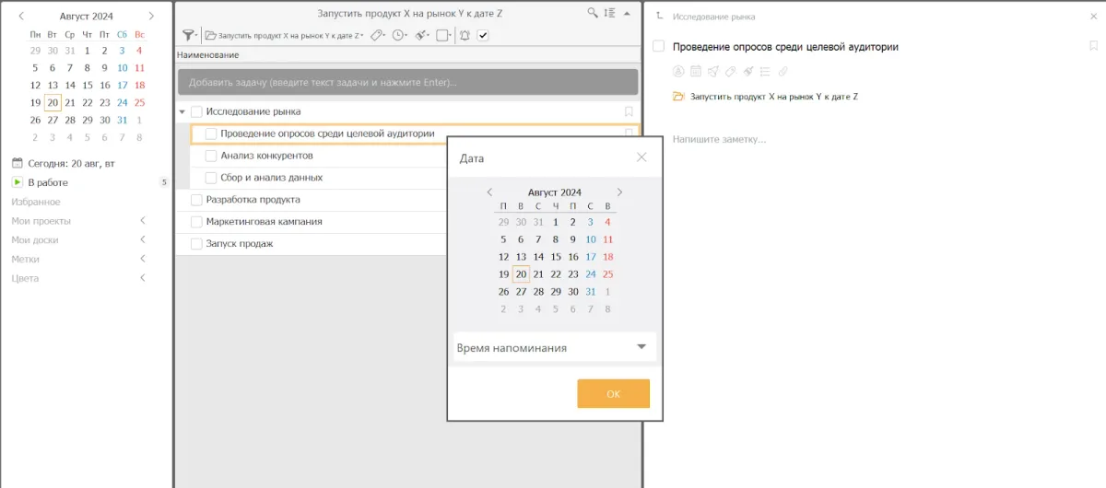Viewport: 1106px width, 488px height.
Task: Click the search magnifier icon
Action: click(593, 14)
